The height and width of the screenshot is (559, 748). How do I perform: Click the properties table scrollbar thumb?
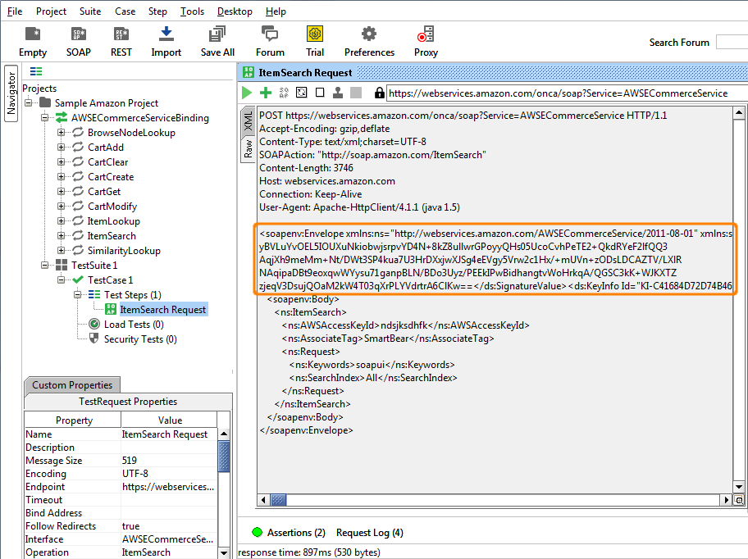223,456
